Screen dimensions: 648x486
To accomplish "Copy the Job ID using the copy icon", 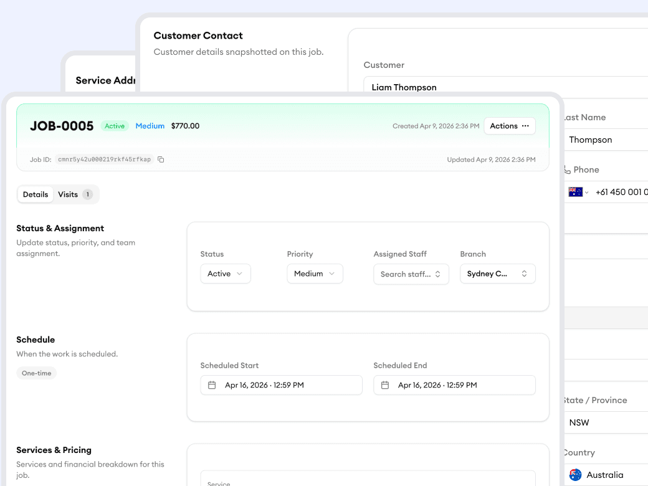I will (160, 160).
